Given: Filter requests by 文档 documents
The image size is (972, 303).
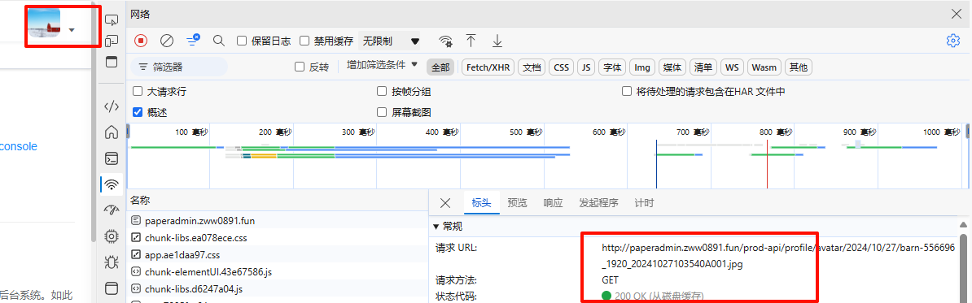Looking at the screenshot, I should coord(532,67).
